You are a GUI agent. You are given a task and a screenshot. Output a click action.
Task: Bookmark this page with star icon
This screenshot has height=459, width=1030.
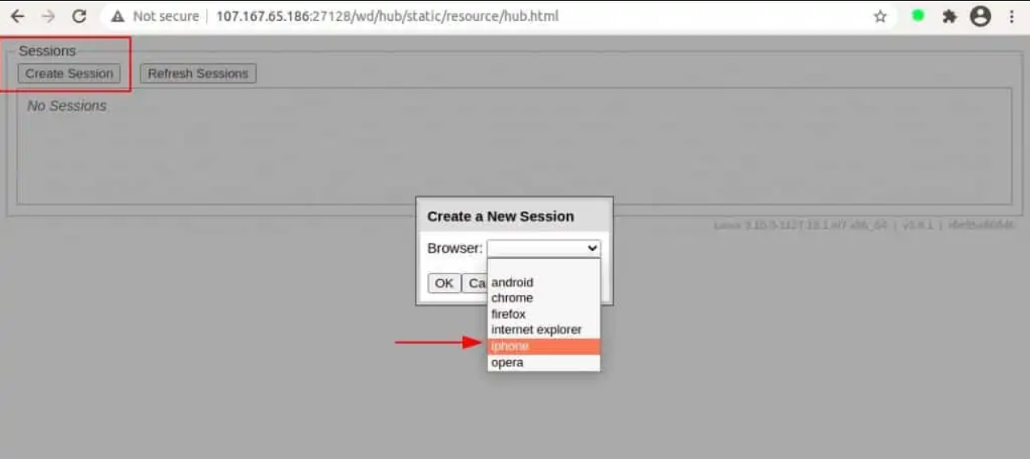point(880,16)
